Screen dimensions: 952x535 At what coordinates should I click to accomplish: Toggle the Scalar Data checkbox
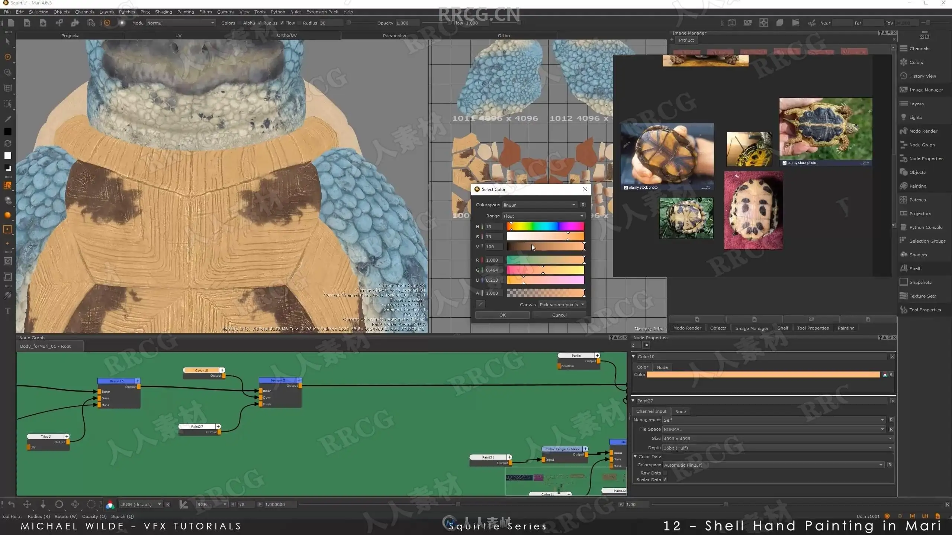[x=665, y=480]
